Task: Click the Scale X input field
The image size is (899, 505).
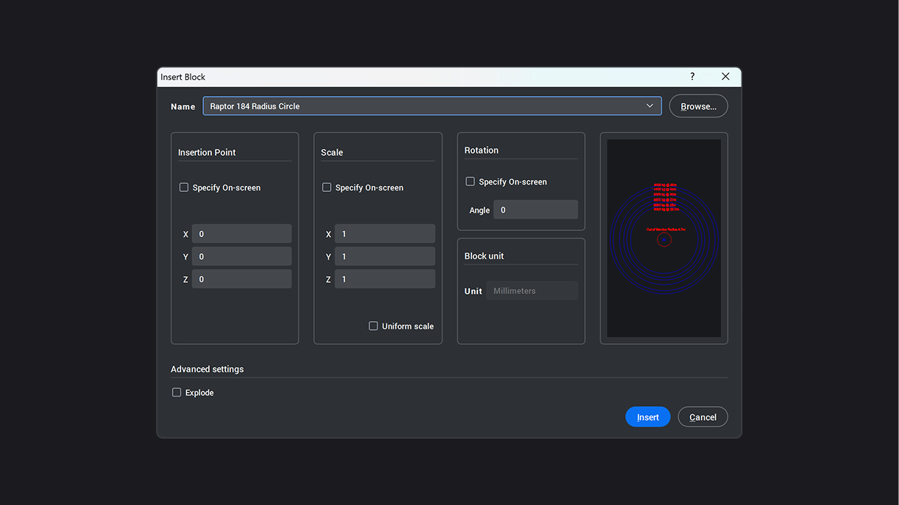Action: [x=385, y=234]
